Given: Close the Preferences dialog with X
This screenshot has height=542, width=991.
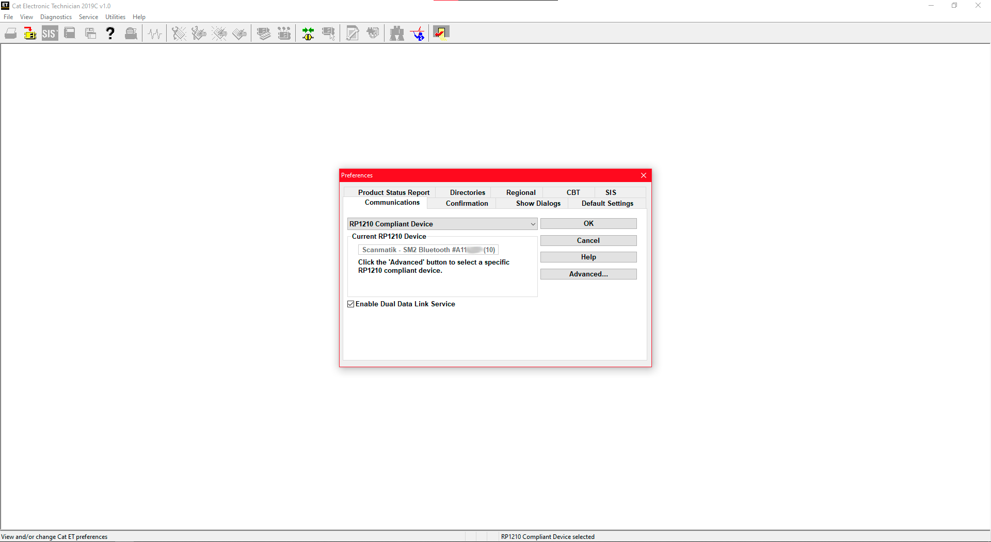Looking at the screenshot, I should click(644, 175).
